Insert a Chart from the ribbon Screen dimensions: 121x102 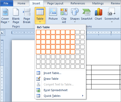pyautogui.click(x=99, y=12)
